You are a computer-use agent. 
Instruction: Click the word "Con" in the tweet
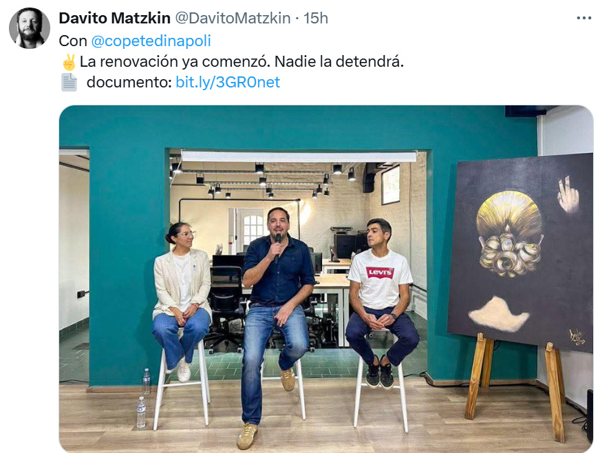[73, 41]
